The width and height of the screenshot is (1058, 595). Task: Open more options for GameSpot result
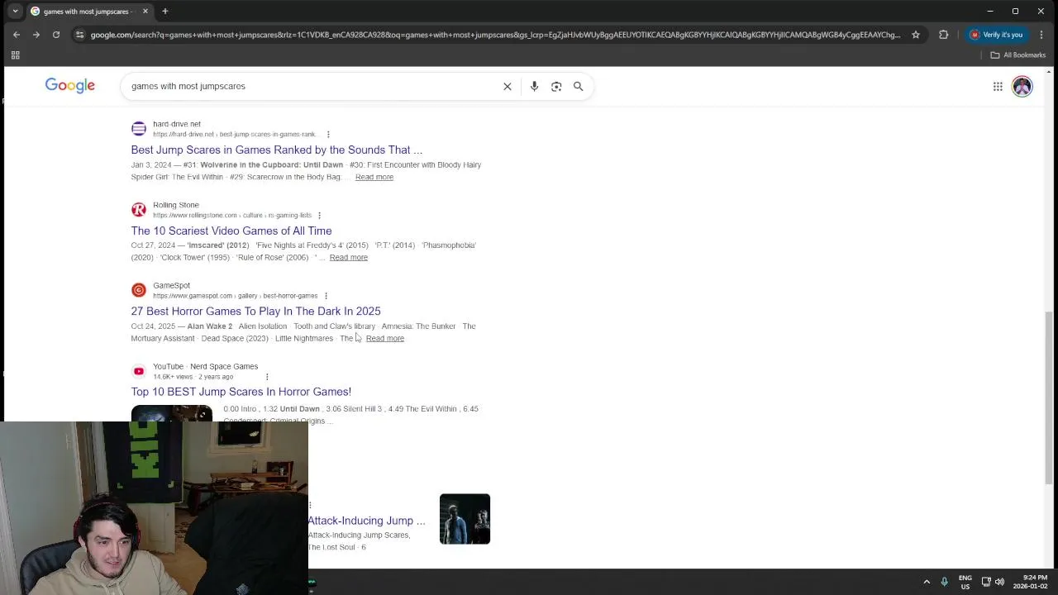[326, 296]
